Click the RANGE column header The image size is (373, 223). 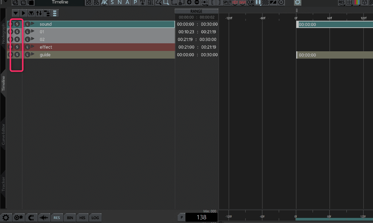[196, 11]
